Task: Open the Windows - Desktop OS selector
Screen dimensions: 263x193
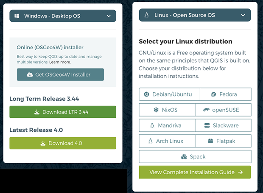Action: (x=63, y=16)
